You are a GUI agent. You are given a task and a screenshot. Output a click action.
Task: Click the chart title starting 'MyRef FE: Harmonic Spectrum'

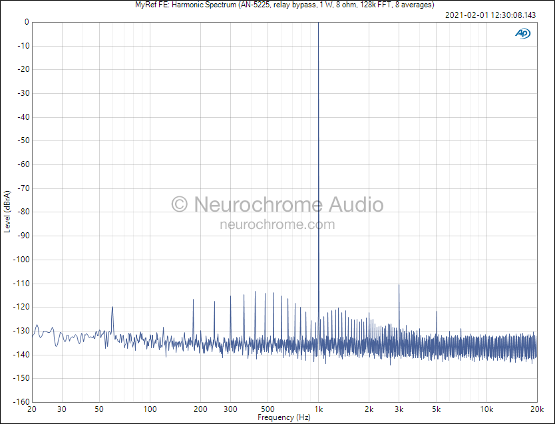point(285,5)
